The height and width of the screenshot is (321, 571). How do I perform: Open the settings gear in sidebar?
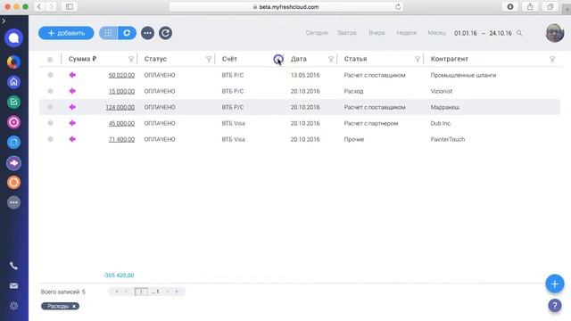point(14,306)
